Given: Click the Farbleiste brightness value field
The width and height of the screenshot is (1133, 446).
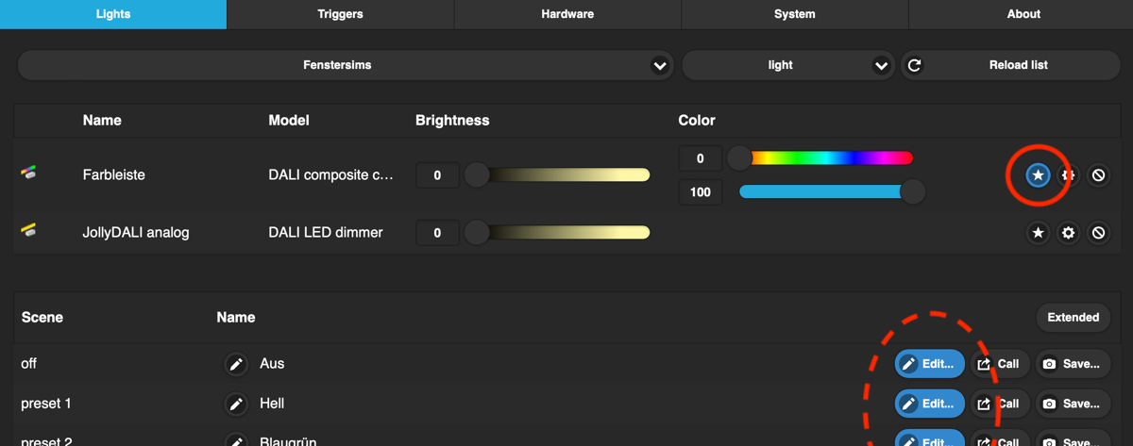Looking at the screenshot, I should coord(437,175).
